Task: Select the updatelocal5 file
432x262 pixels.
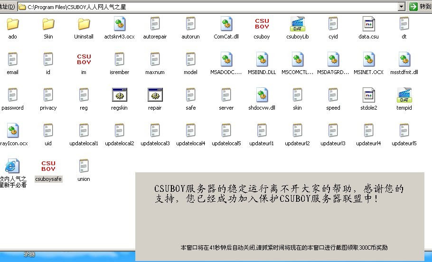Action: 226,131
